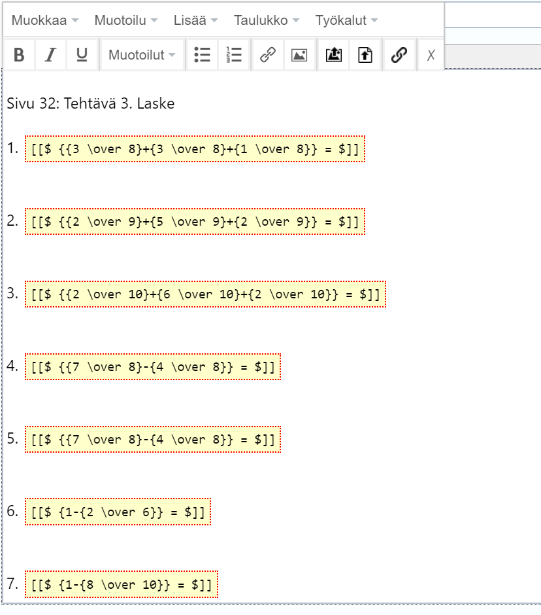
Task: Click the math formula X icon
Action: coord(431,56)
